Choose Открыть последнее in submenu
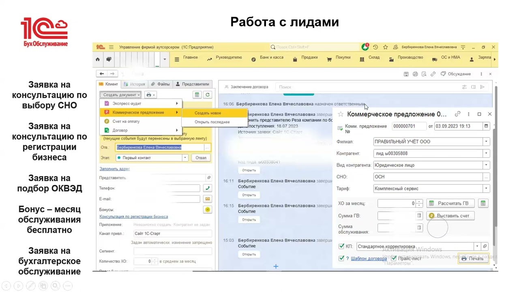 214,122
